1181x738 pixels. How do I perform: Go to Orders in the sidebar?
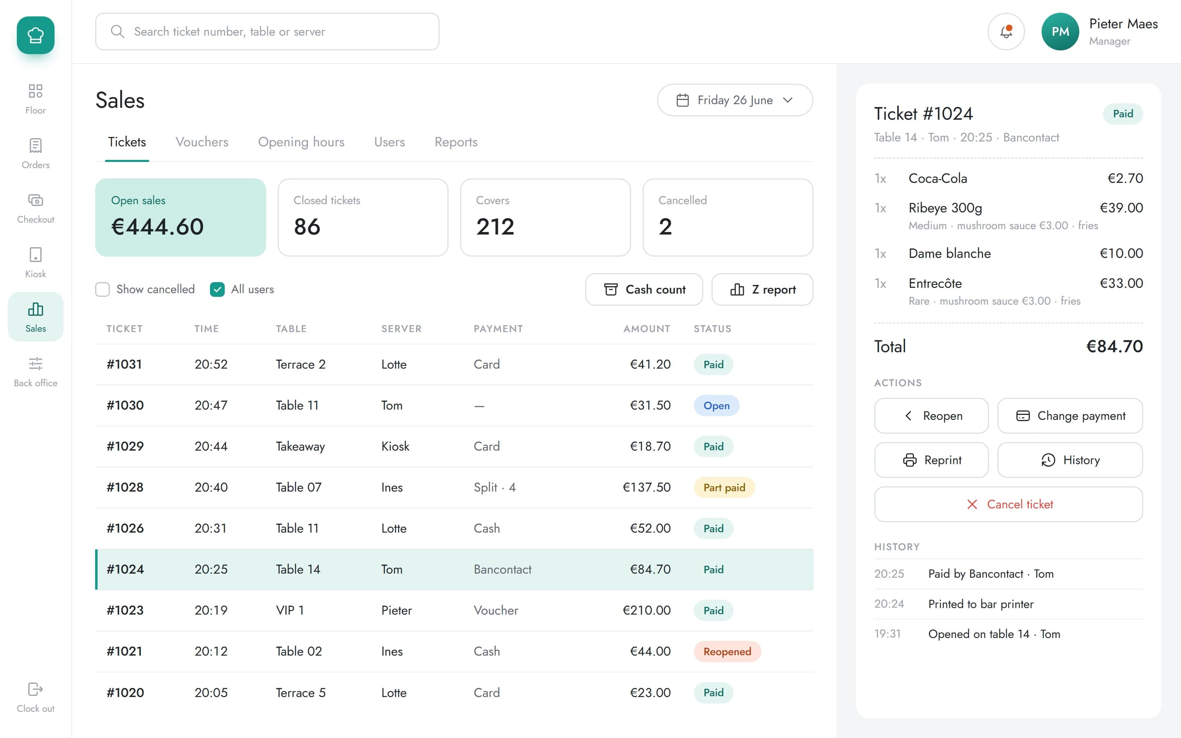(x=36, y=154)
